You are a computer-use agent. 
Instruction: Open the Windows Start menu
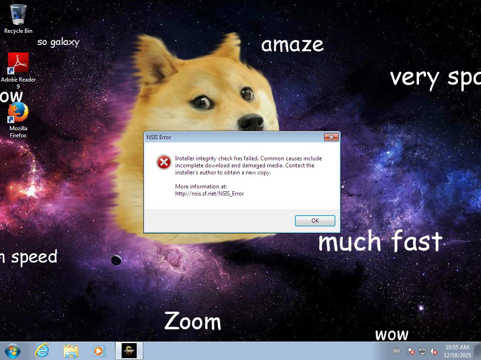(12, 351)
